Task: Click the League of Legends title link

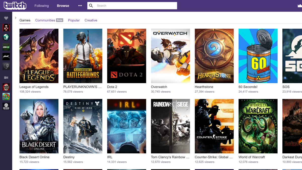Action: [34, 87]
